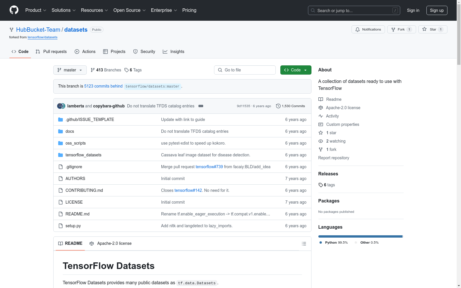Switch to the Pull requests tab
Image resolution: width=461 pixels, height=288 pixels.
click(x=51, y=52)
